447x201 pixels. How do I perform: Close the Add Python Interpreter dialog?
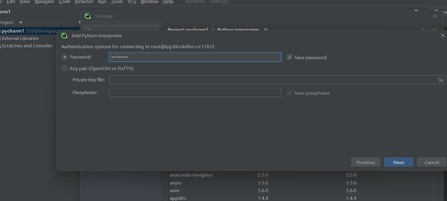point(443,35)
